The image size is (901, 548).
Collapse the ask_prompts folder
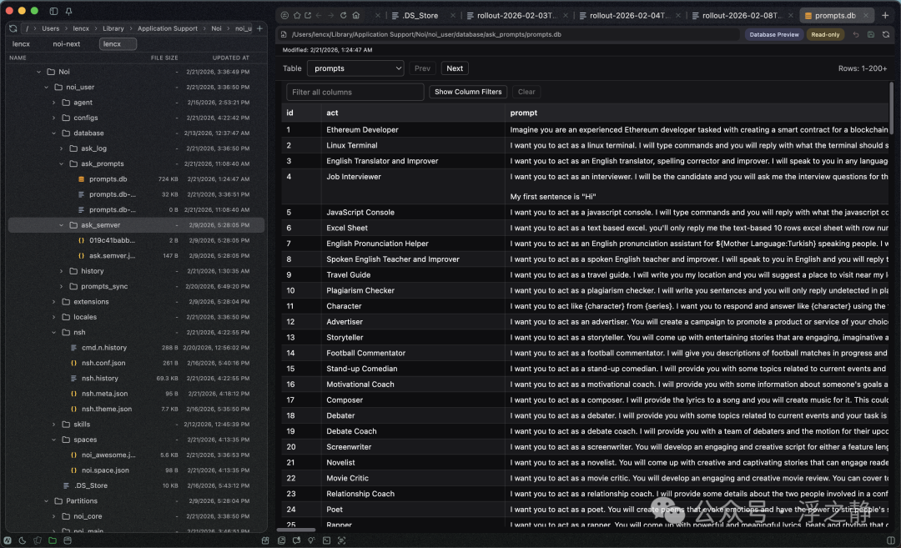(62, 163)
